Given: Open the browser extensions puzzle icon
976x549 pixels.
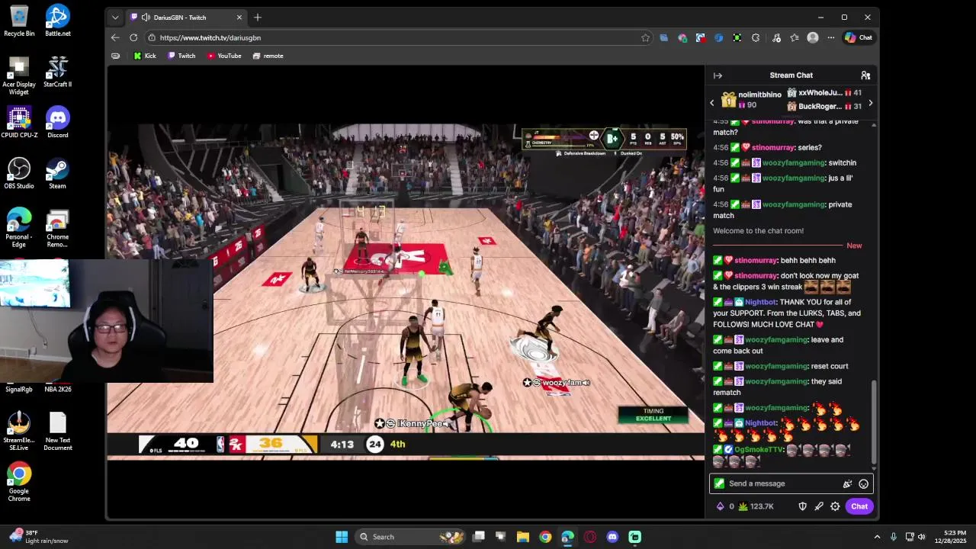Looking at the screenshot, I should pyautogui.click(x=756, y=37).
